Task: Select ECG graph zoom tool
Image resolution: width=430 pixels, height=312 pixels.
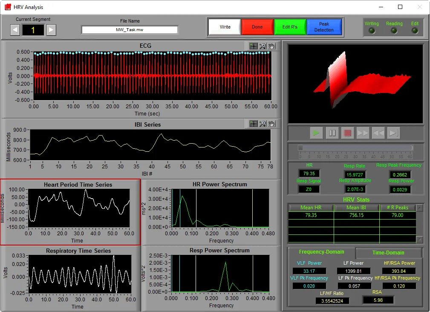Action: tap(263, 46)
